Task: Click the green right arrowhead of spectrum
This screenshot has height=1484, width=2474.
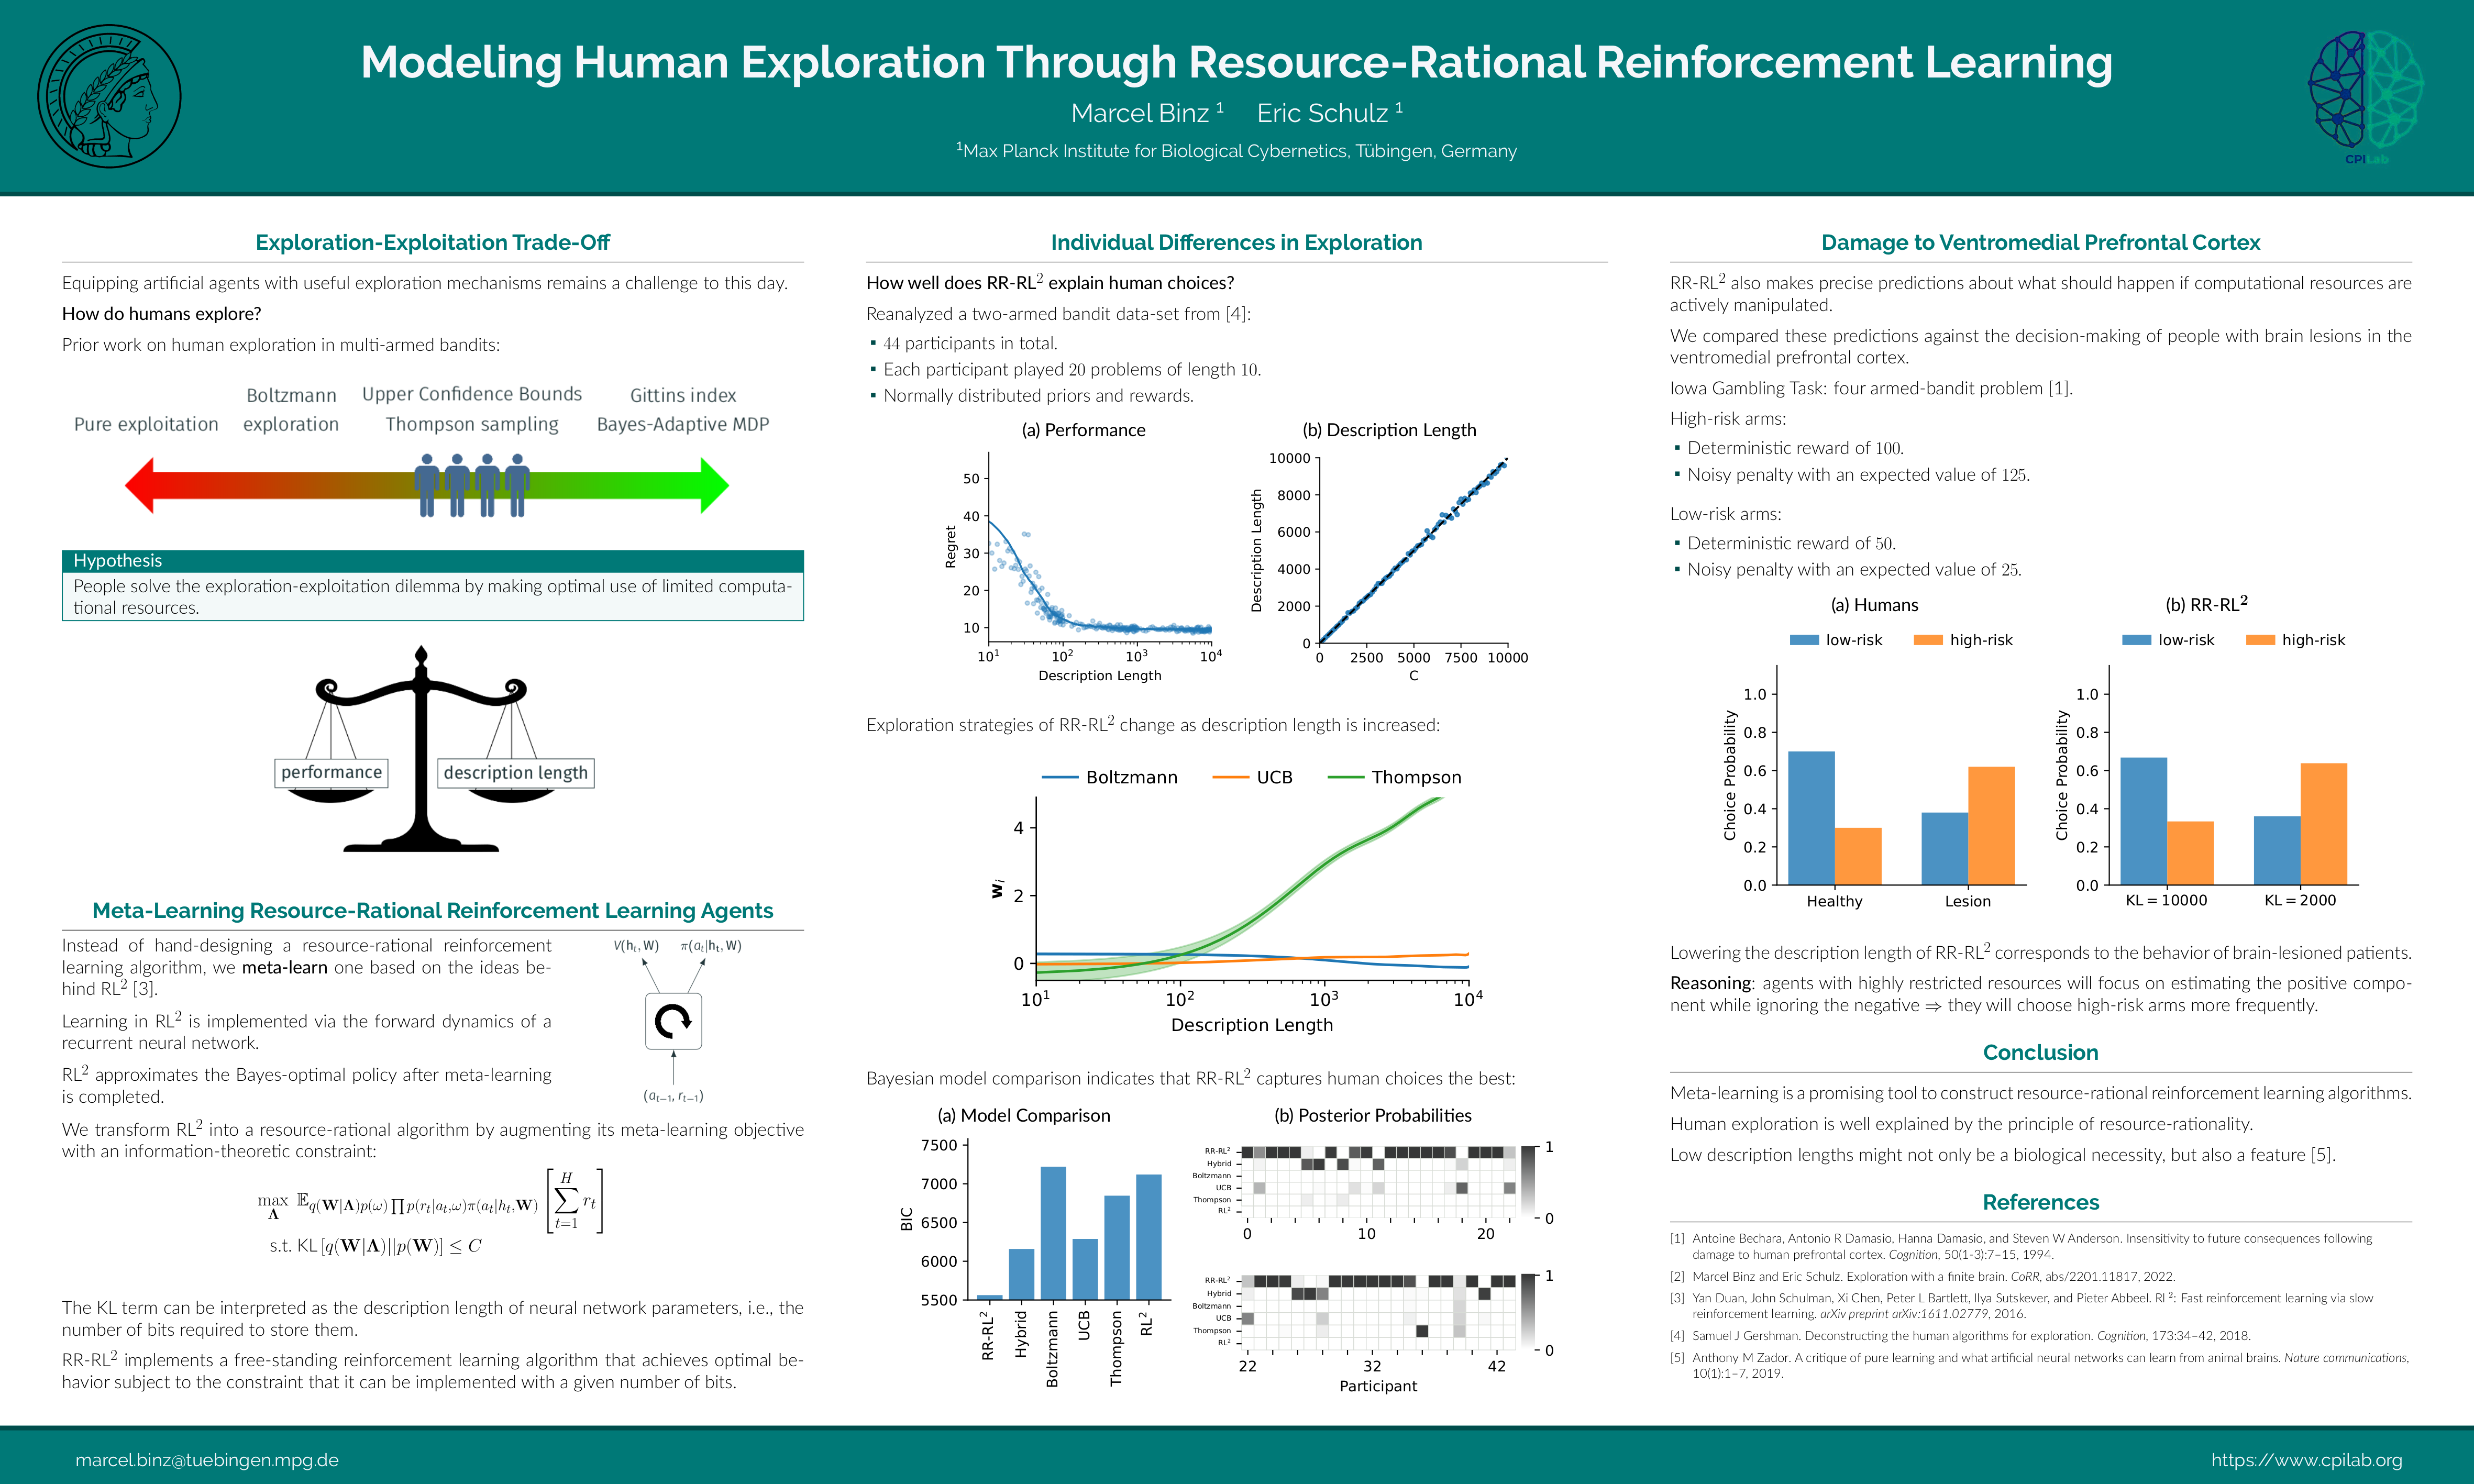Action: pyautogui.click(x=713, y=485)
